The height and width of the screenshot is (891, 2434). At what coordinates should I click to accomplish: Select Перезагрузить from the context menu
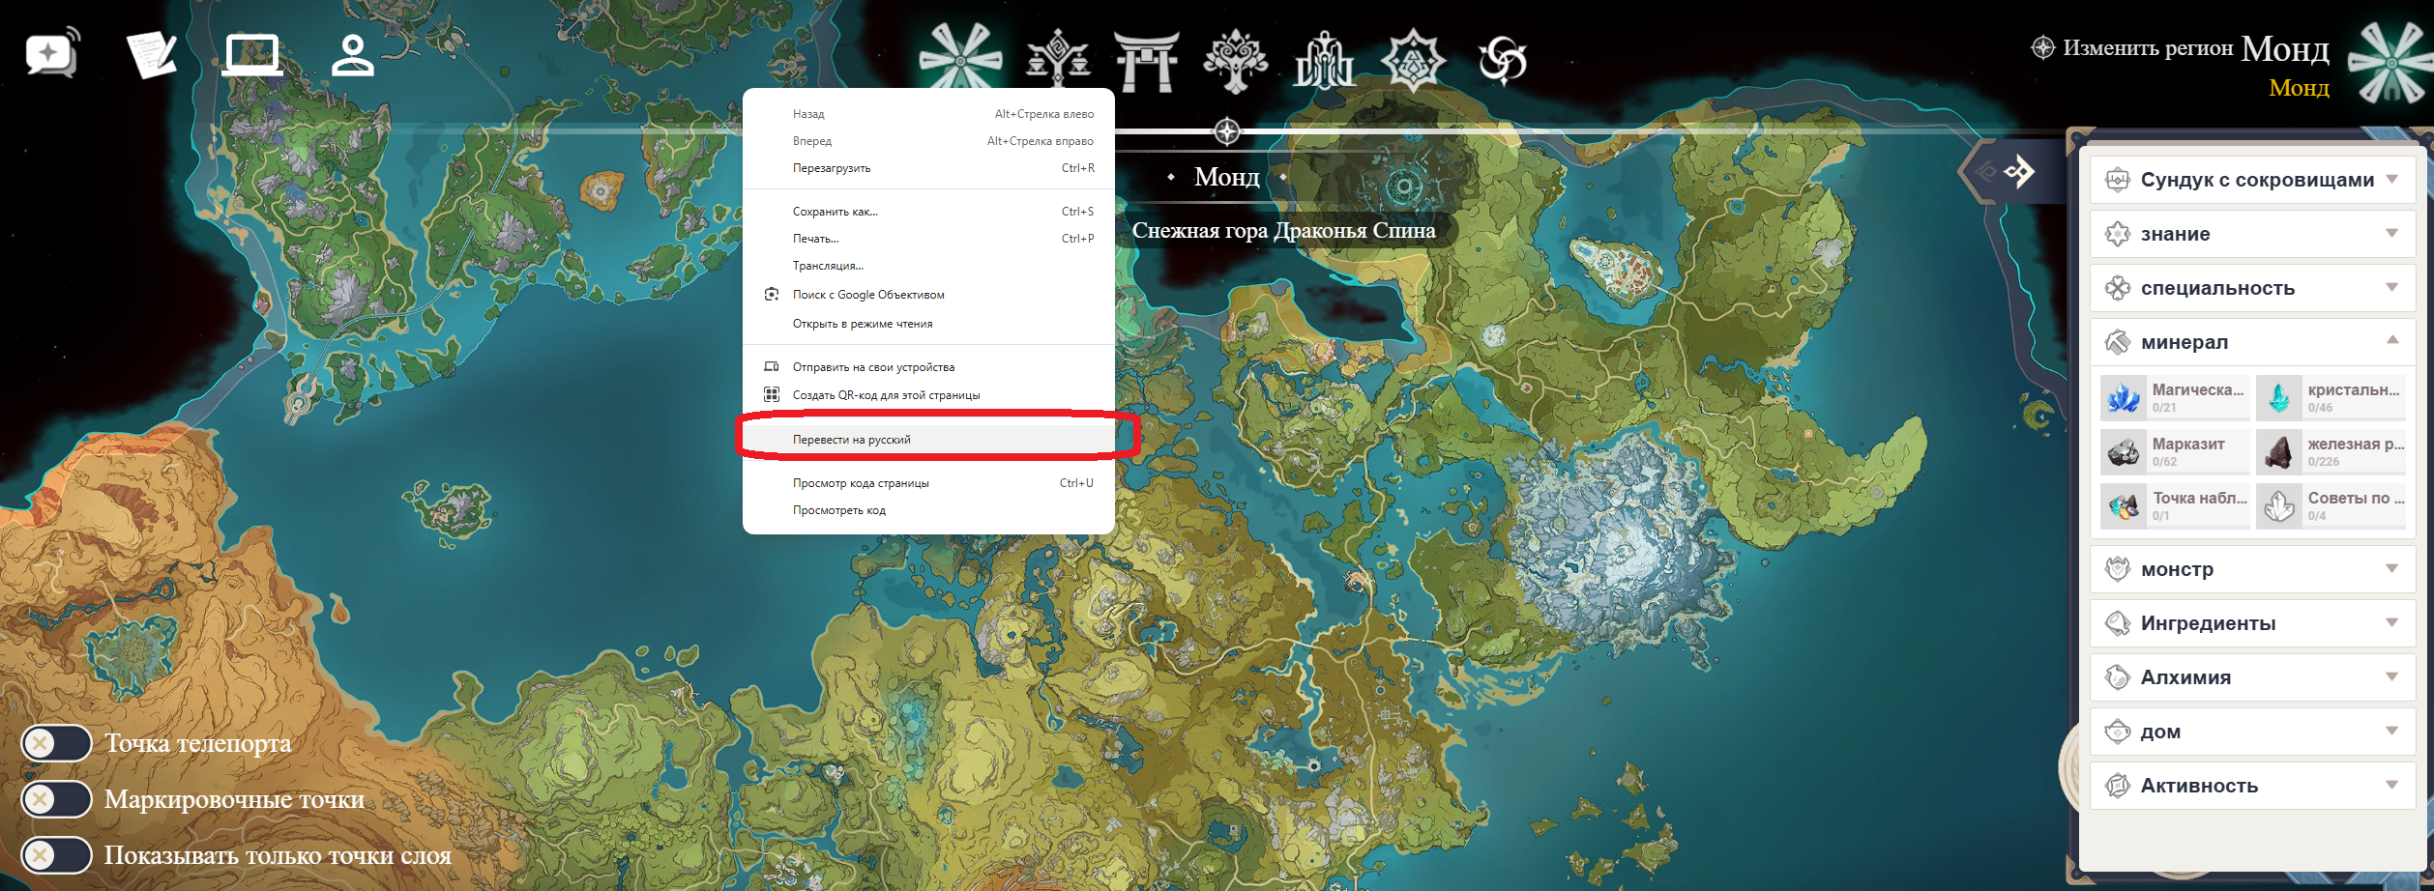[928, 168]
